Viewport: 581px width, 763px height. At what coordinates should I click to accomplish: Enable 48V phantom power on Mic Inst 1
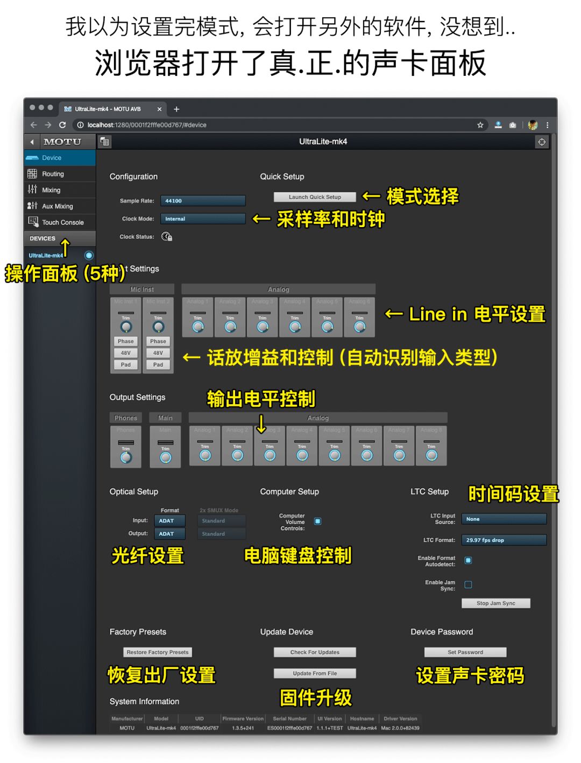(126, 353)
